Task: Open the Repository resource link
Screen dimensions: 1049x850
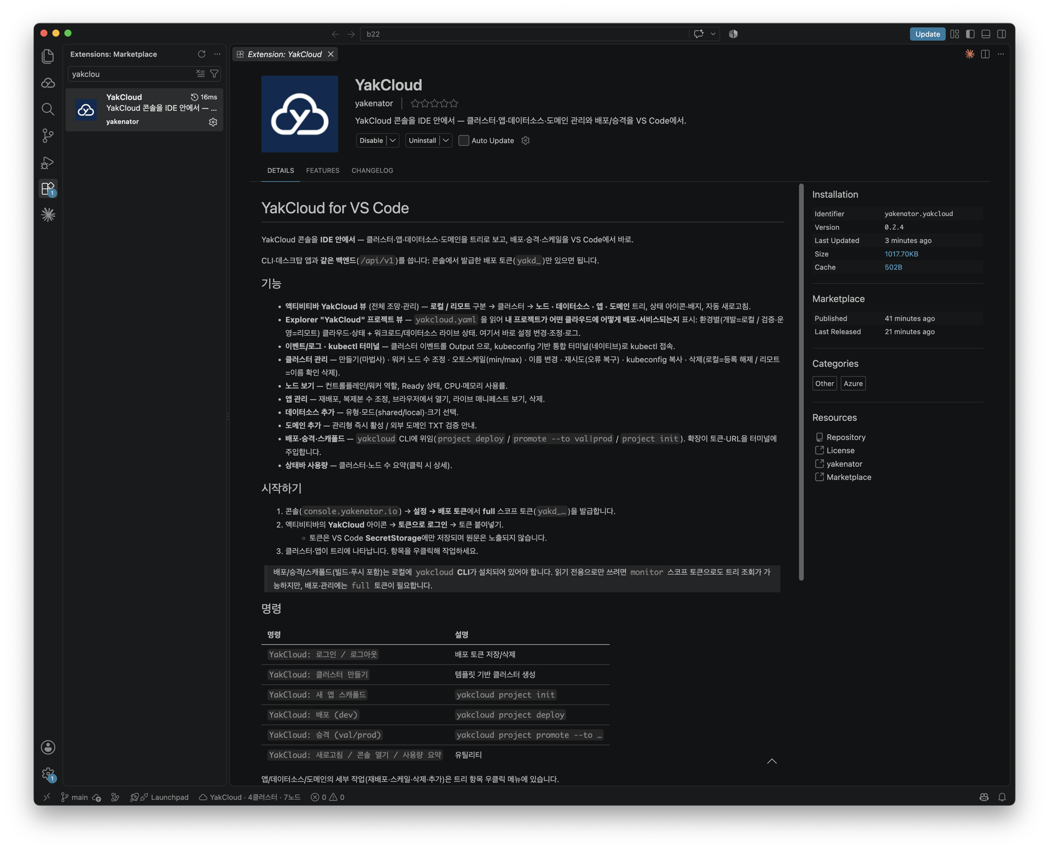Action: 846,437
